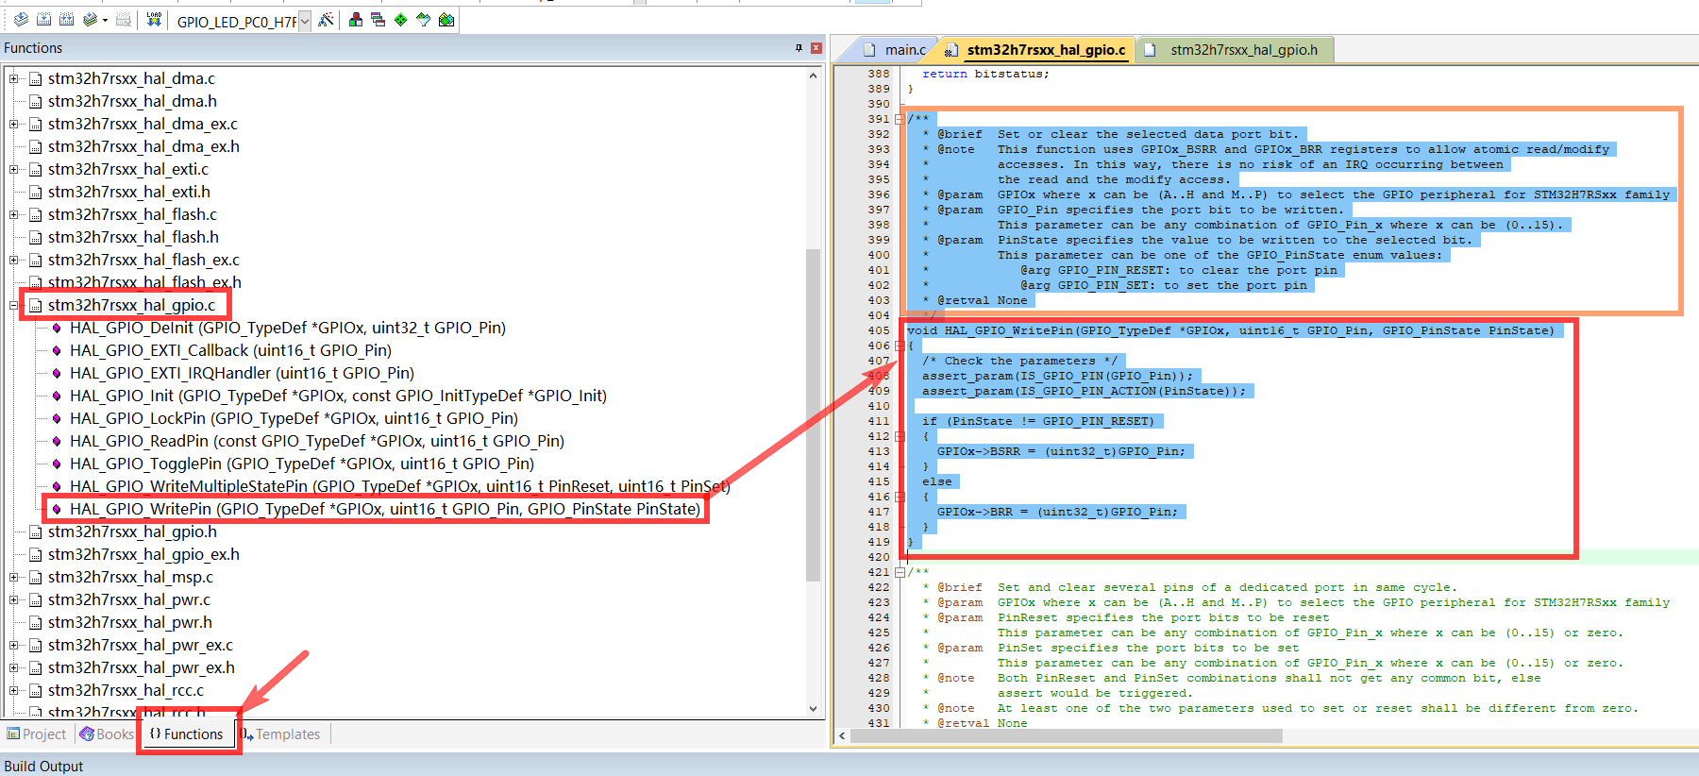This screenshot has width=1699, height=776.
Task: Expand the stm32h7rsxx_hal_flash_ex.c tree node
Action: coord(14,260)
